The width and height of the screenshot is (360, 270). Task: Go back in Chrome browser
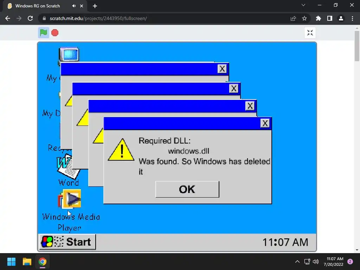pyautogui.click(x=8, y=18)
